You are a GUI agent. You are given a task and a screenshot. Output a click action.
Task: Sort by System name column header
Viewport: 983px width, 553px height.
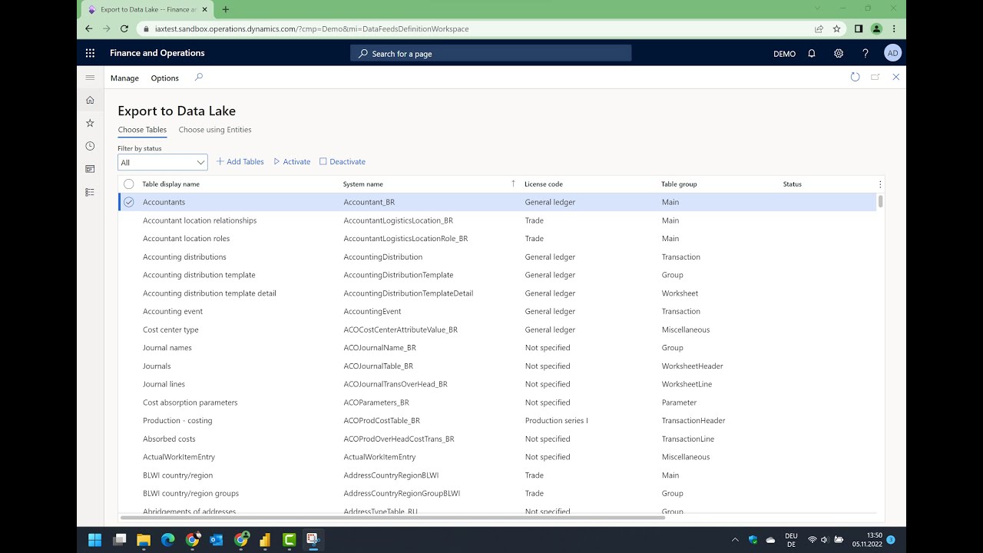pos(363,184)
